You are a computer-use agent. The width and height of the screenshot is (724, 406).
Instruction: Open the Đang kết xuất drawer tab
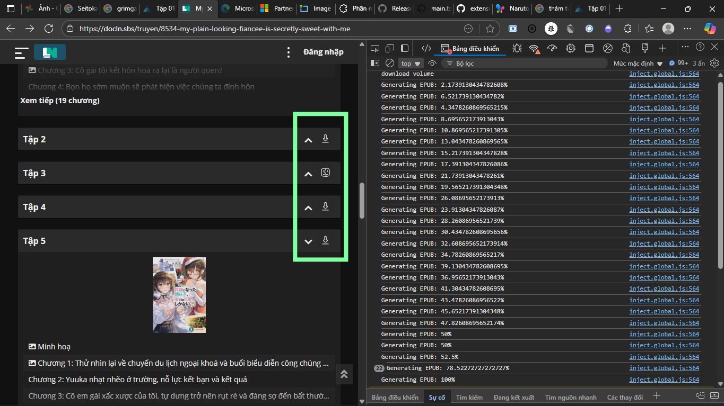(x=514, y=397)
